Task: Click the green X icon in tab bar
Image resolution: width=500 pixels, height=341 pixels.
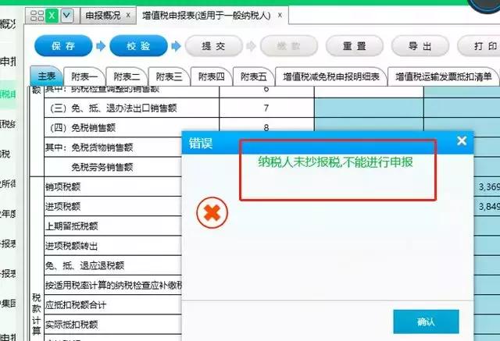Action: click(52, 16)
